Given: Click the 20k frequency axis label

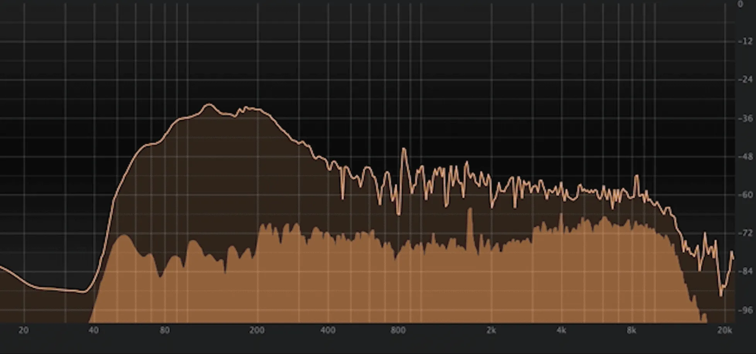Looking at the screenshot, I should pos(725,330).
